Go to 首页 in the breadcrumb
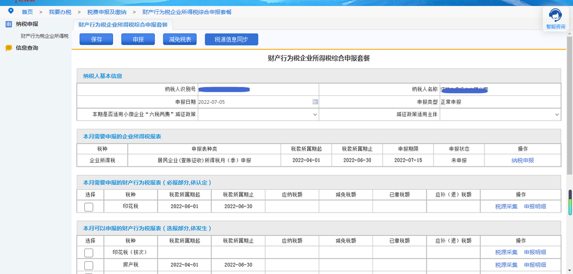The width and height of the screenshot is (573, 274). tap(27, 12)
